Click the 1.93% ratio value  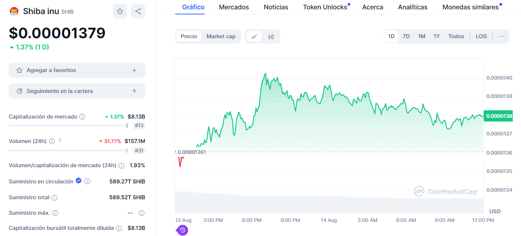137,165
